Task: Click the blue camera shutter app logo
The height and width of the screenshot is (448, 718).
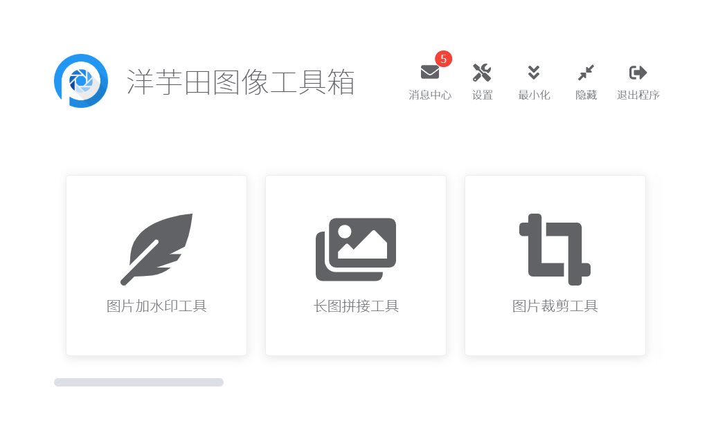Action: click(81, 81)
